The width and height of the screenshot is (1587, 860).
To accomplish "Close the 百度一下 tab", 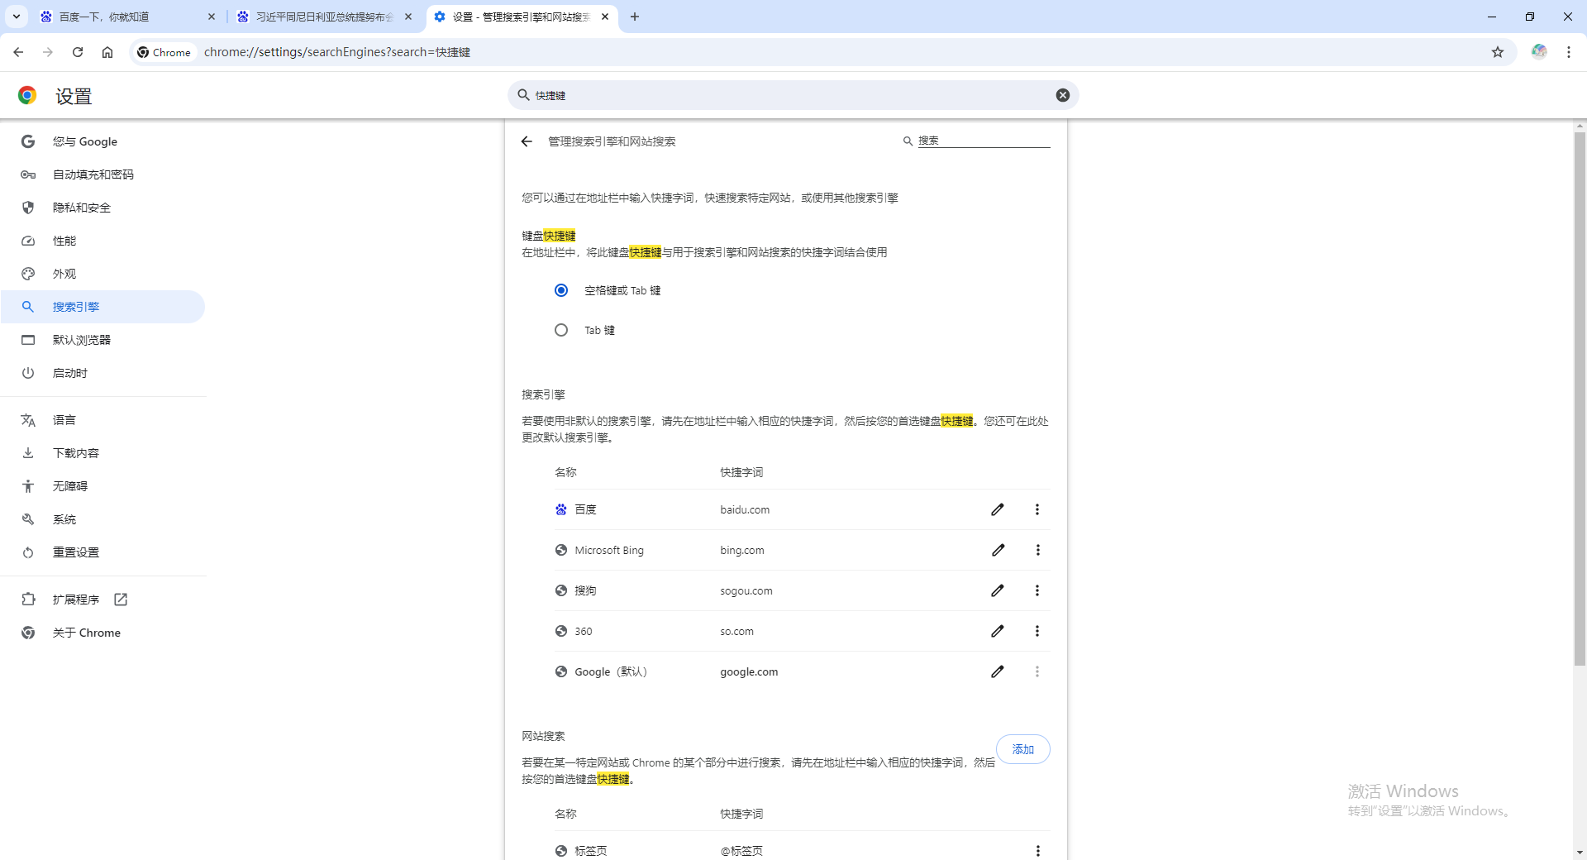I will (x=212, y=17).
